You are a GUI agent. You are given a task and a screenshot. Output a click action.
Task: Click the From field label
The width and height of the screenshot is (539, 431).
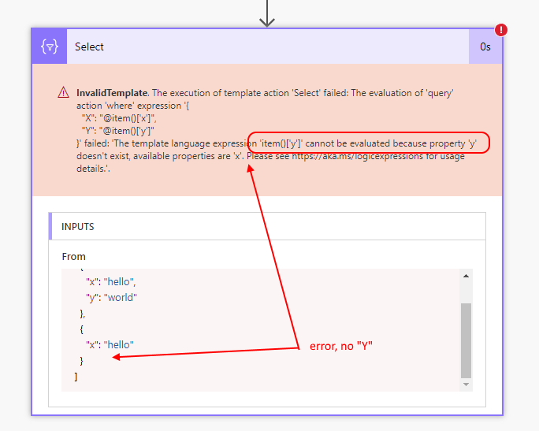pos(74,256)
